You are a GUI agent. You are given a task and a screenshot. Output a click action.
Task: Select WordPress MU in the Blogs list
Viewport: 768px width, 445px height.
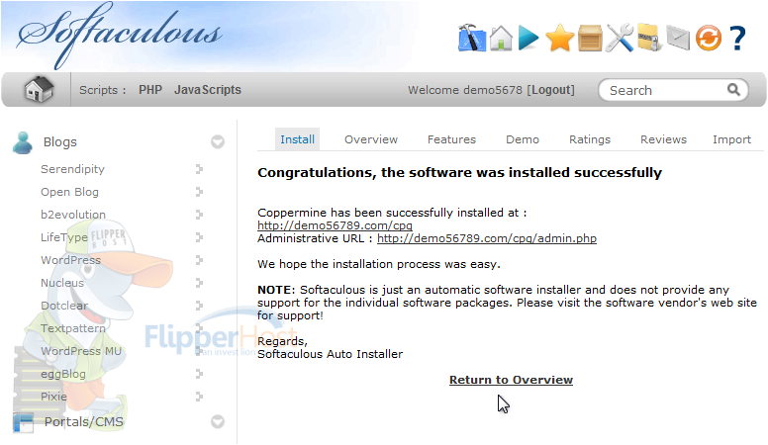click(81, 351)
